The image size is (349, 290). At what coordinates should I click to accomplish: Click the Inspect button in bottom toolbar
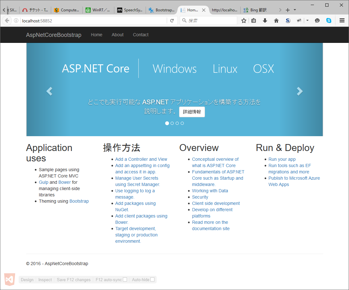(45, 280)
